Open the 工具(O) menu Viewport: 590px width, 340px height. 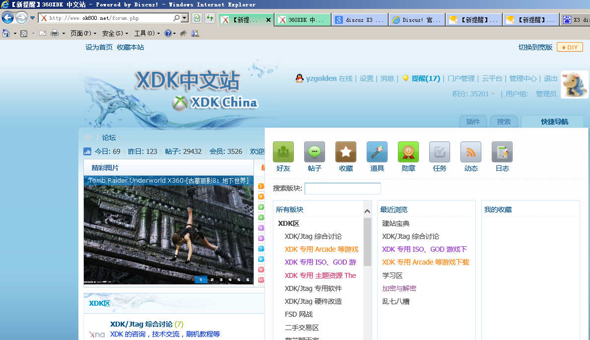coord(147,33)
